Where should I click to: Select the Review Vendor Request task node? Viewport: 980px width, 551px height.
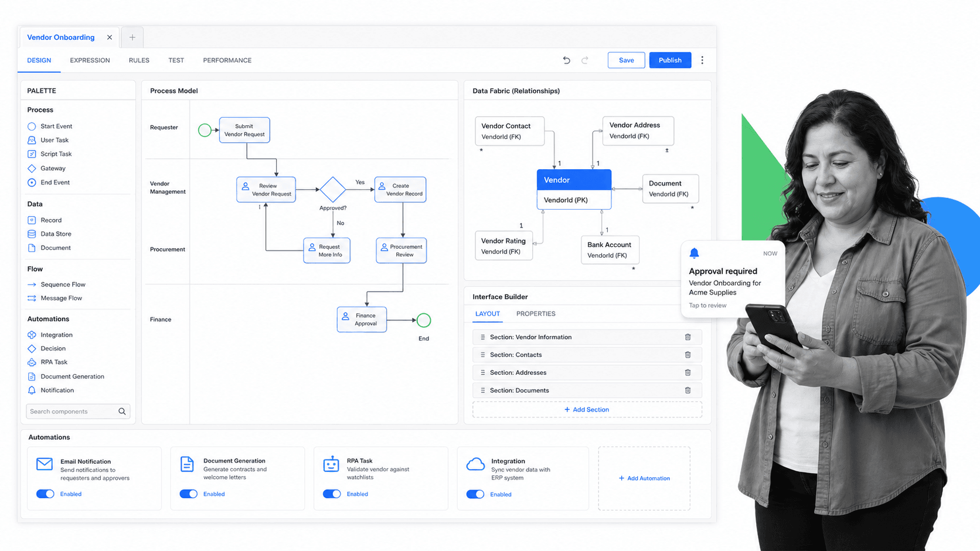coord(266,190)
